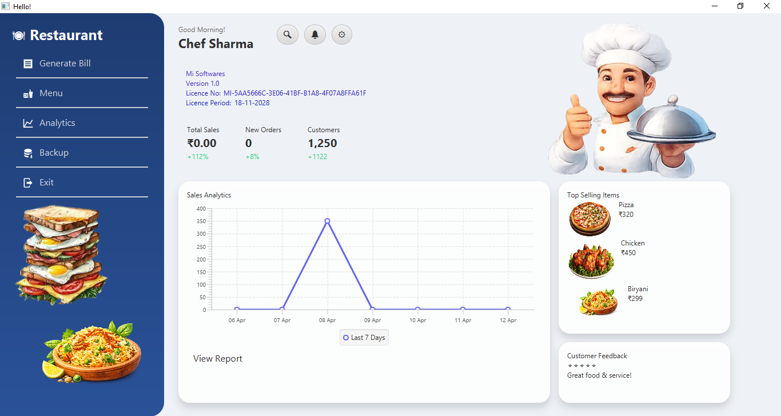The width and height of the screenshot is (781, 416).
Task: Click the Menu food icon in sidebar
Action: click(x=27, y=93)
